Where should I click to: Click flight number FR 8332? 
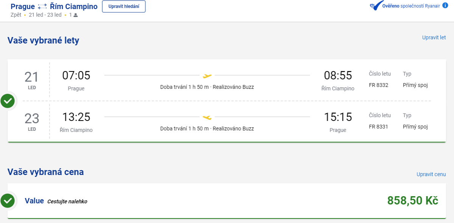click(378, 85)
